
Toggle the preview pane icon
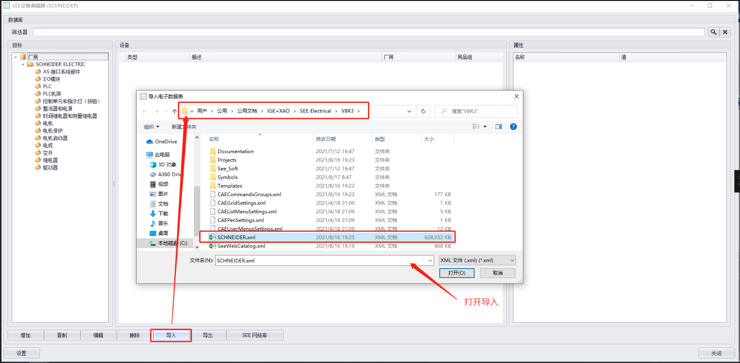pos(498,127)
